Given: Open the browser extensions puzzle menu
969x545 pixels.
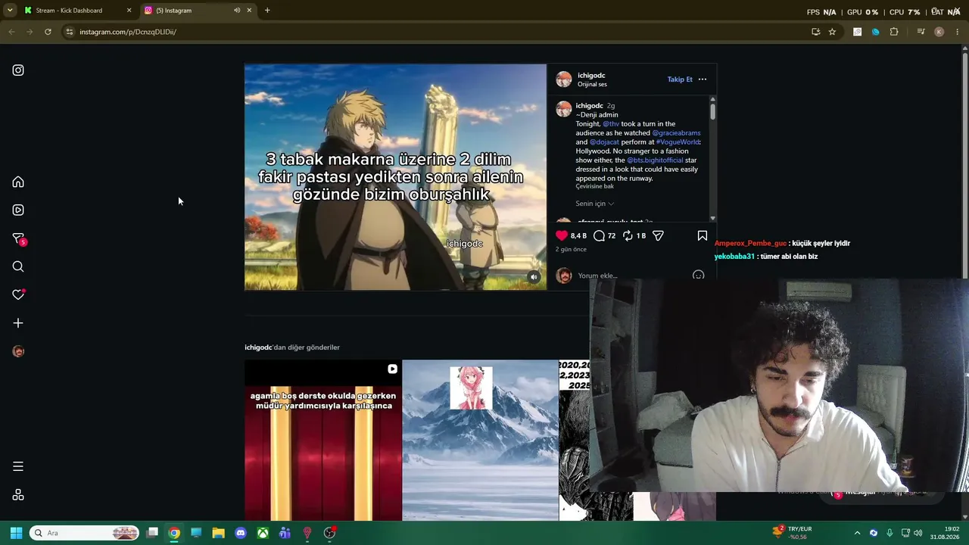Looking at the screenshot, I should click(x=894, y=32).
